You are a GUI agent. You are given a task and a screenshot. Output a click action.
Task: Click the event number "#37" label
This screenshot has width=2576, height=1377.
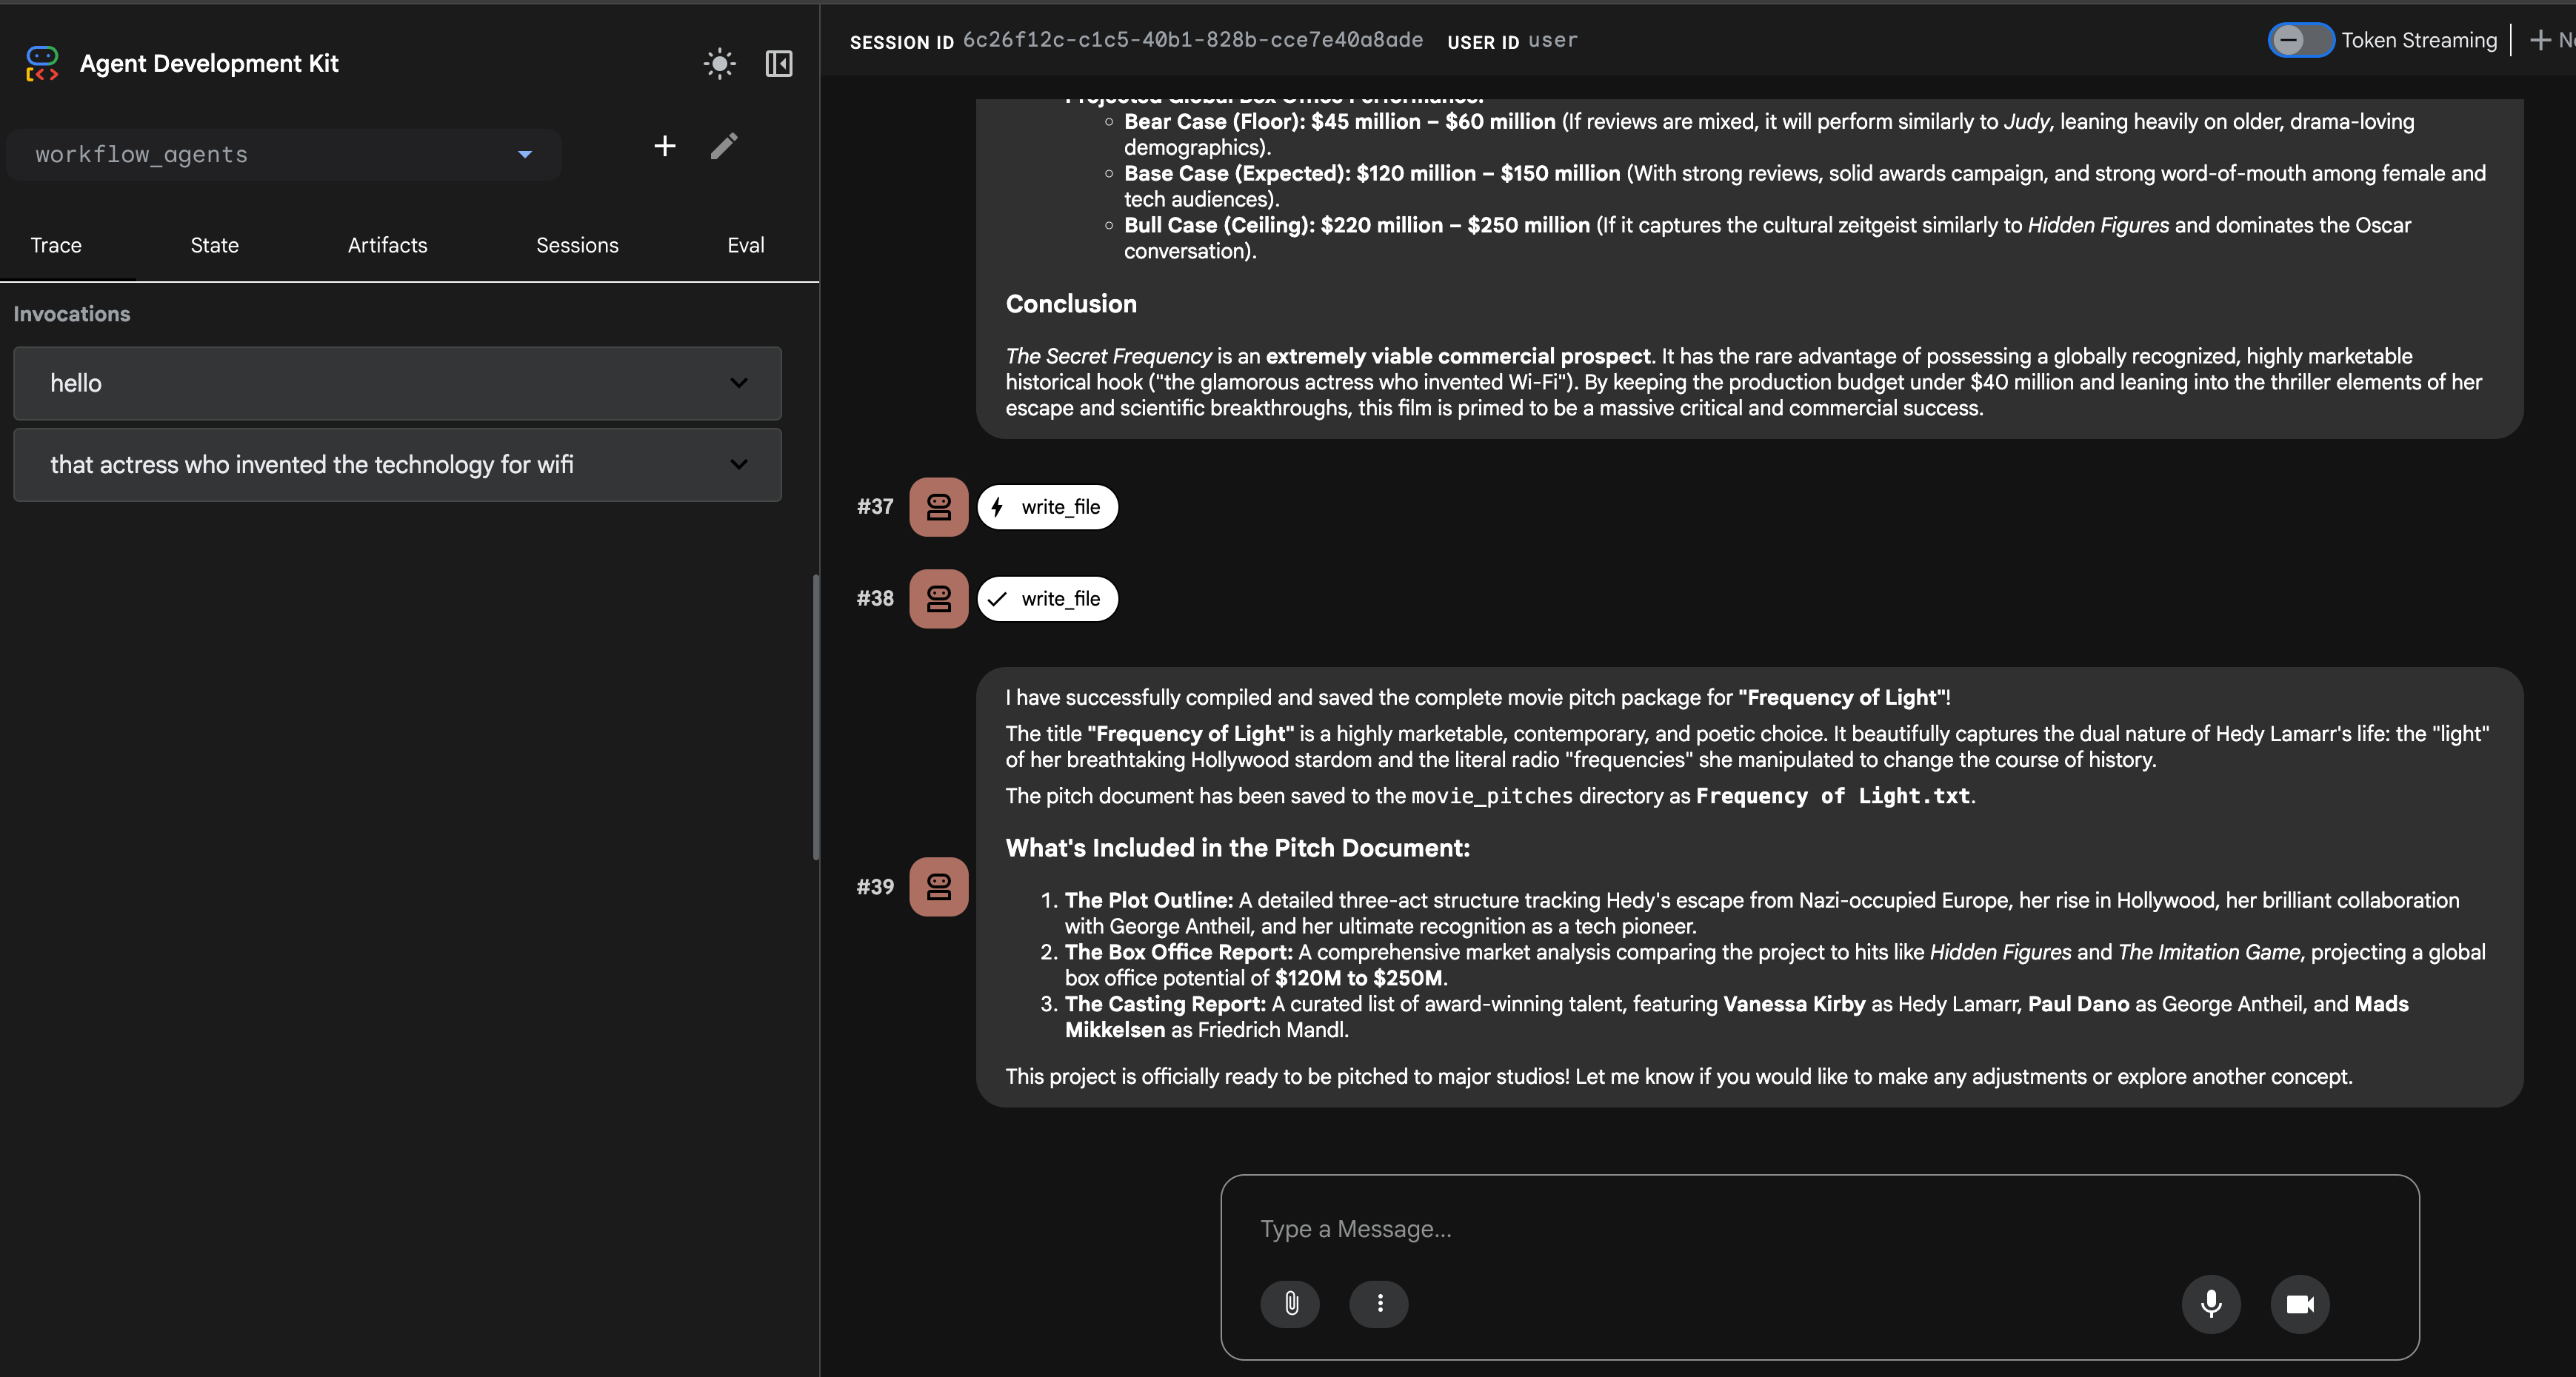[875, 506]
